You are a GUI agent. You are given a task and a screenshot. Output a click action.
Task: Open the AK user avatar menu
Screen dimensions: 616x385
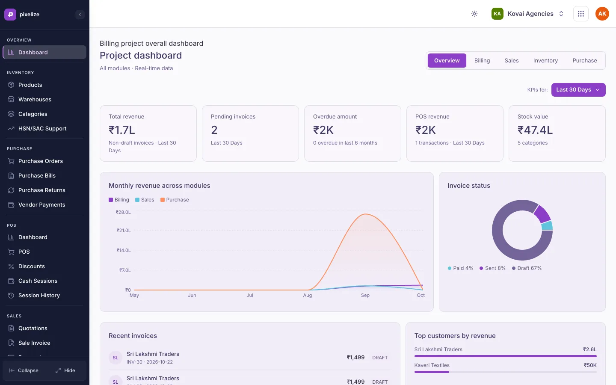pos(602,14)
